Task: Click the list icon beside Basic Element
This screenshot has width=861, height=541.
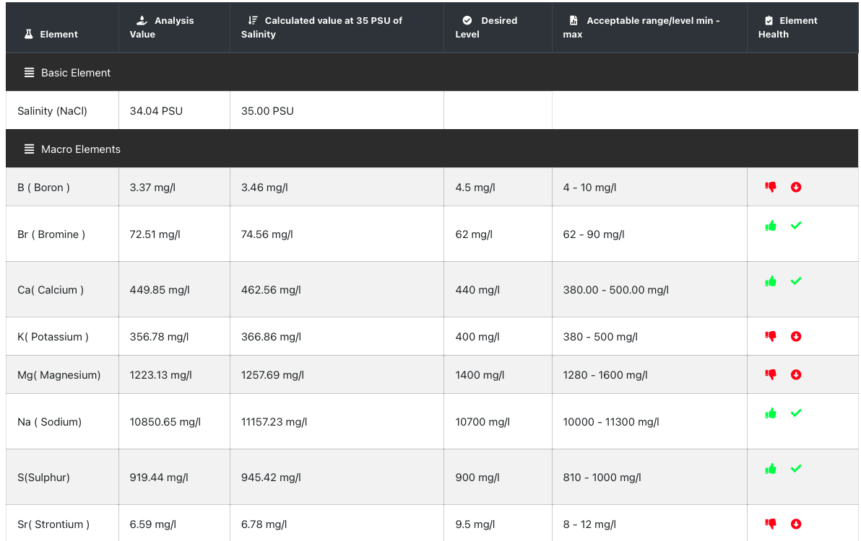Action: tap(29, 72)
